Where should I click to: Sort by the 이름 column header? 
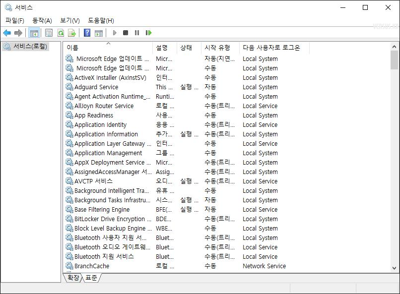(x=108, y=48)
